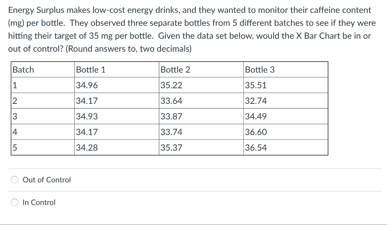This screenshot has width=387, height=227.
Task: Click the Out of Control answer label
Action: pyautogui.click(x=46, y=180)
